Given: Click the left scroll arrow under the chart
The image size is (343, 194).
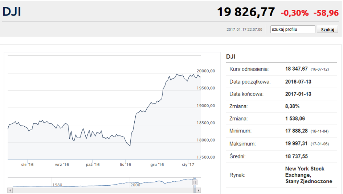Looking at the screenshot, I should pyautogui.click(x=10, y=190).
